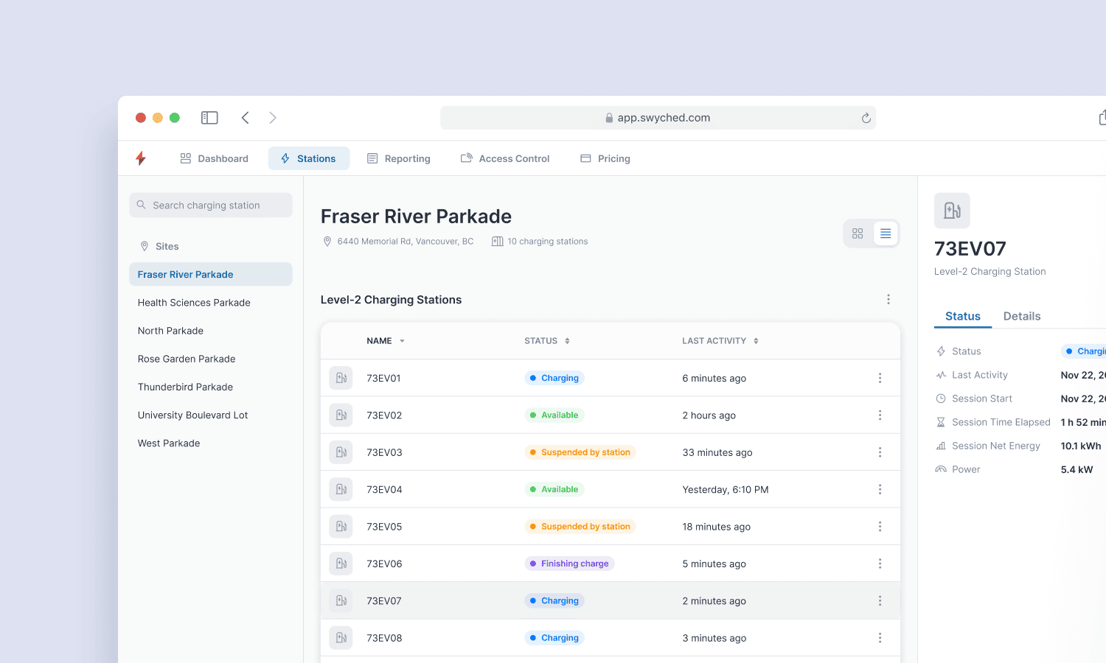
Task: Click the Finishing charge badge for 73EV06
Action: [569, 564]
